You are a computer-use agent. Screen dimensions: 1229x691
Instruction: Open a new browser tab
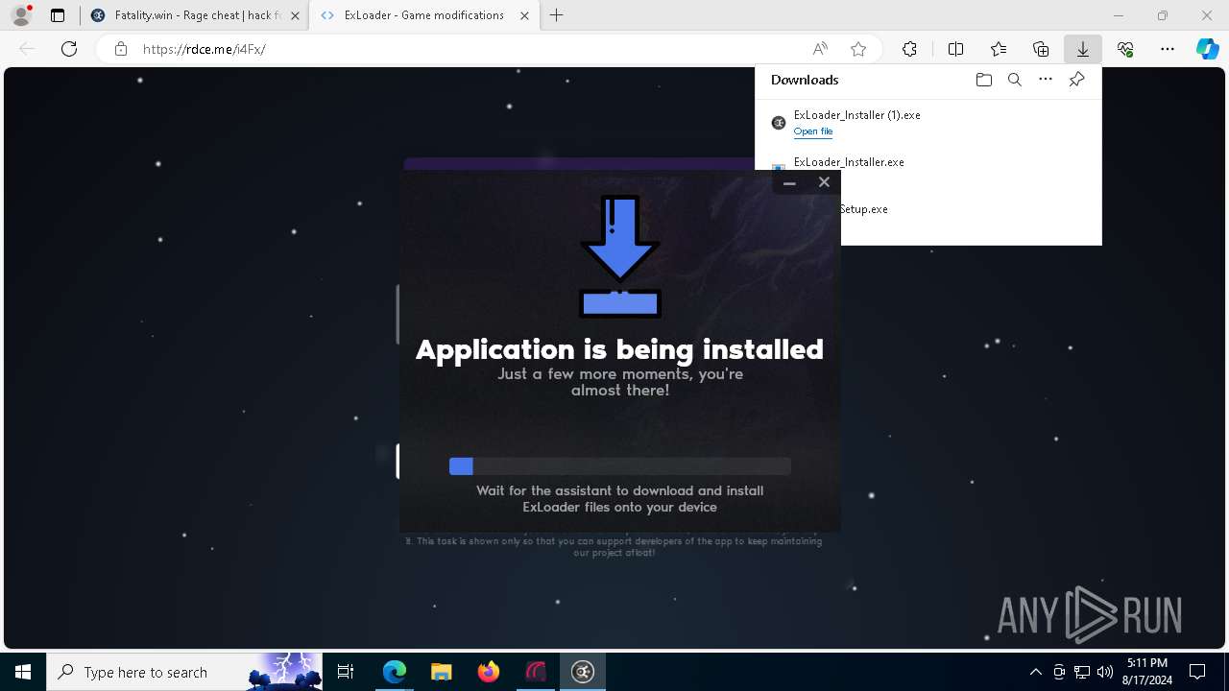tap(557, 15)
